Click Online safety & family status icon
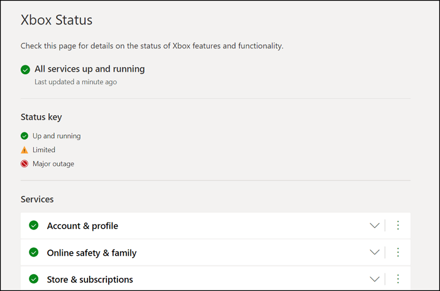This screenshot has height=291, width=440. click(x=34, y=253)
